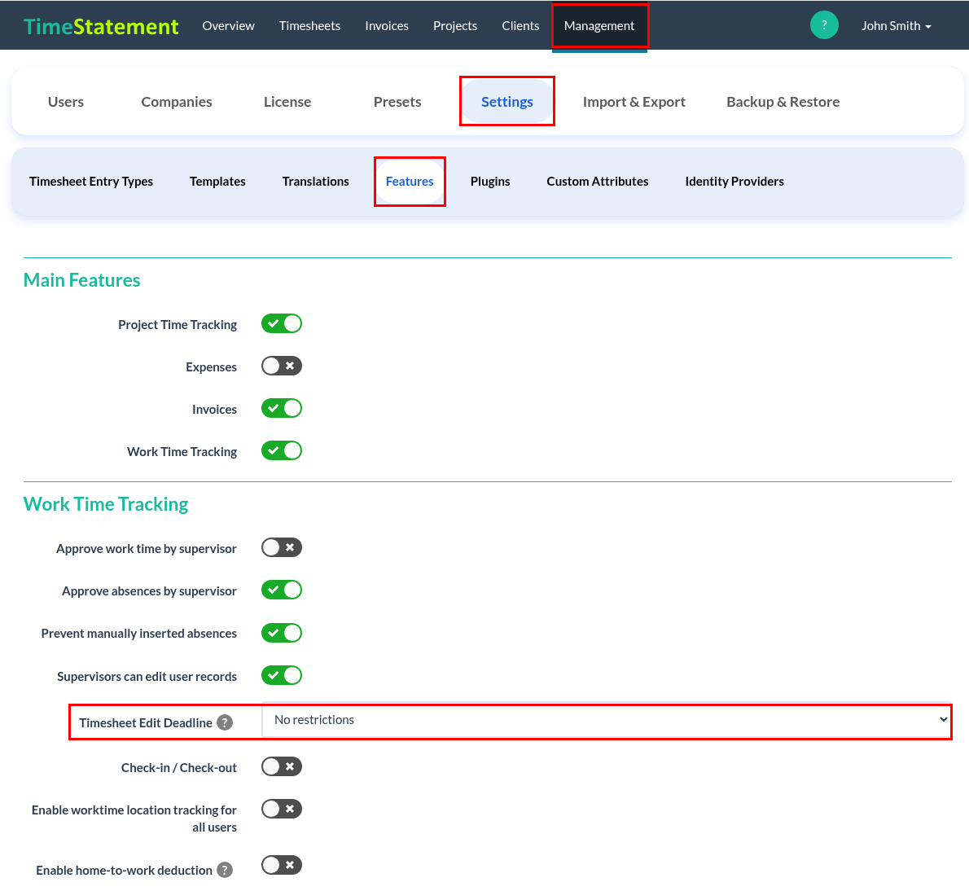The height and width of the screenshot is (891, 969).
Task: Open the teal help question-mark button
Action: [824, 25]
